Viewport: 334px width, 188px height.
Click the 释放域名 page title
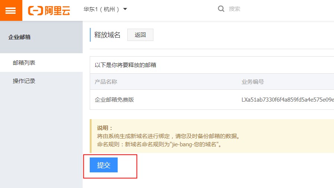107,35
